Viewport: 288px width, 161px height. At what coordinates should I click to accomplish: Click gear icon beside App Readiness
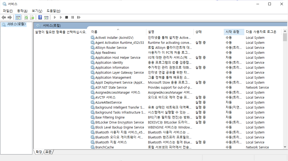click(93, 52)
